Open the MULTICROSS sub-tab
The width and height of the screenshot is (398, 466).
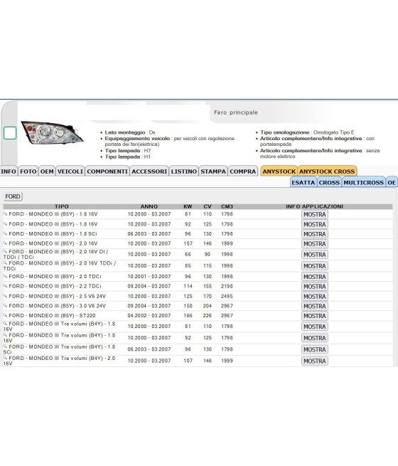click(363, 182)
